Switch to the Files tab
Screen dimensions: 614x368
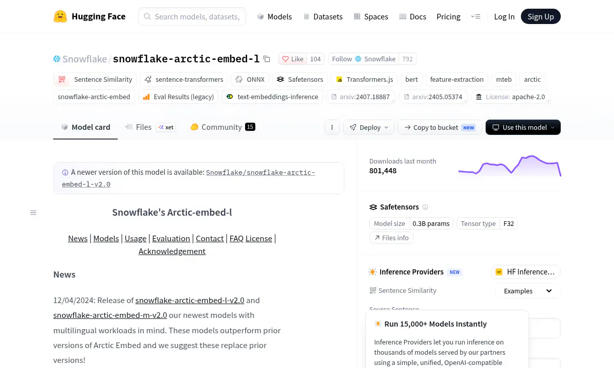click(x=150, y=127)
